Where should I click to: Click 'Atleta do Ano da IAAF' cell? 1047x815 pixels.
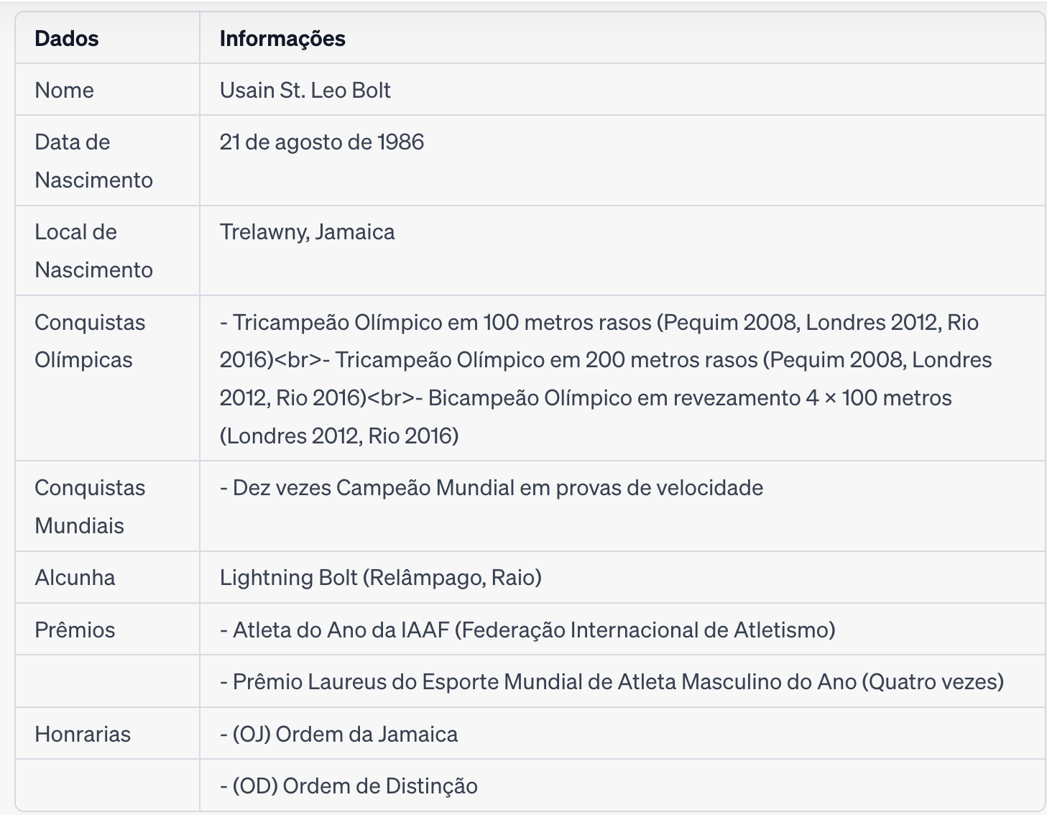pyautogui.click(x=527, y=630)
